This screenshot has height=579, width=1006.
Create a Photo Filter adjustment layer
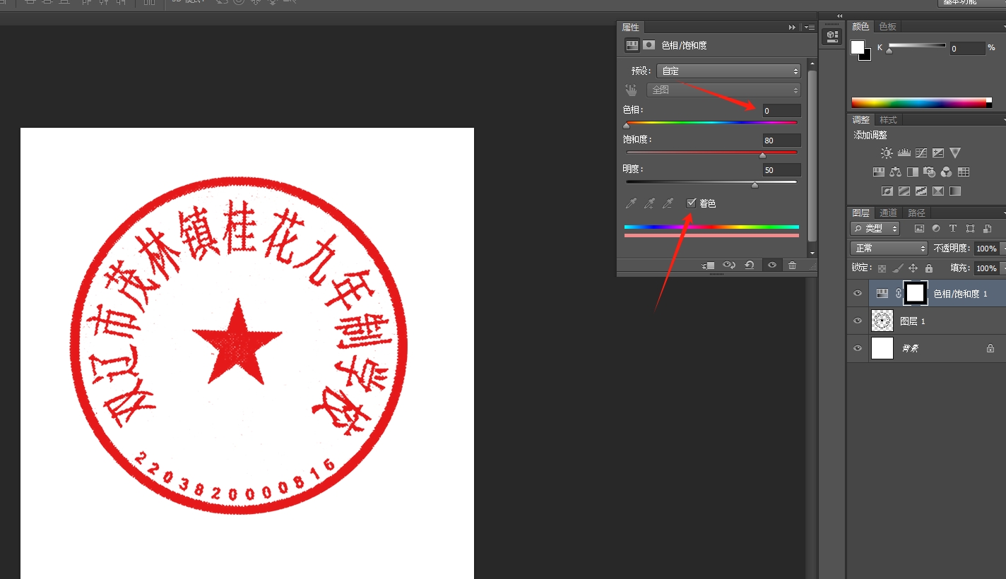(929, 172)
